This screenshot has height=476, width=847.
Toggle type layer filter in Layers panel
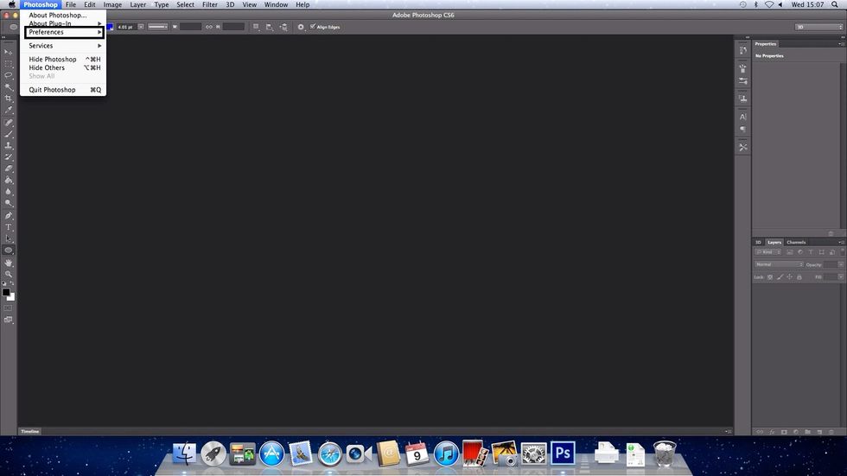(811, 252)
